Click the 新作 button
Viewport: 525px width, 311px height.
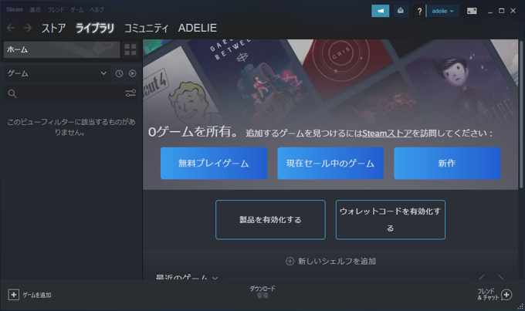click(x=447, y=164)
